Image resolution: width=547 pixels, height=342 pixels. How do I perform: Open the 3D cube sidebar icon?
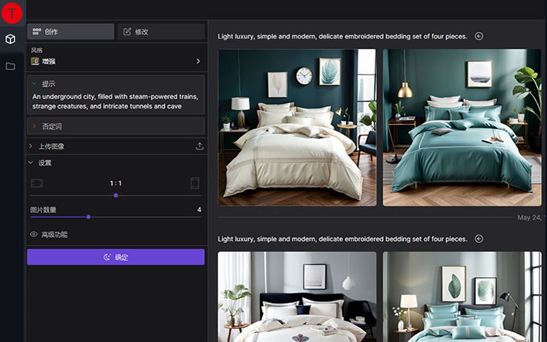pyautogui.click(x=10, y=39)
